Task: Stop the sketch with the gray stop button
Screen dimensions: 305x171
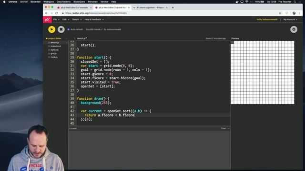Action: click(61, 29)
